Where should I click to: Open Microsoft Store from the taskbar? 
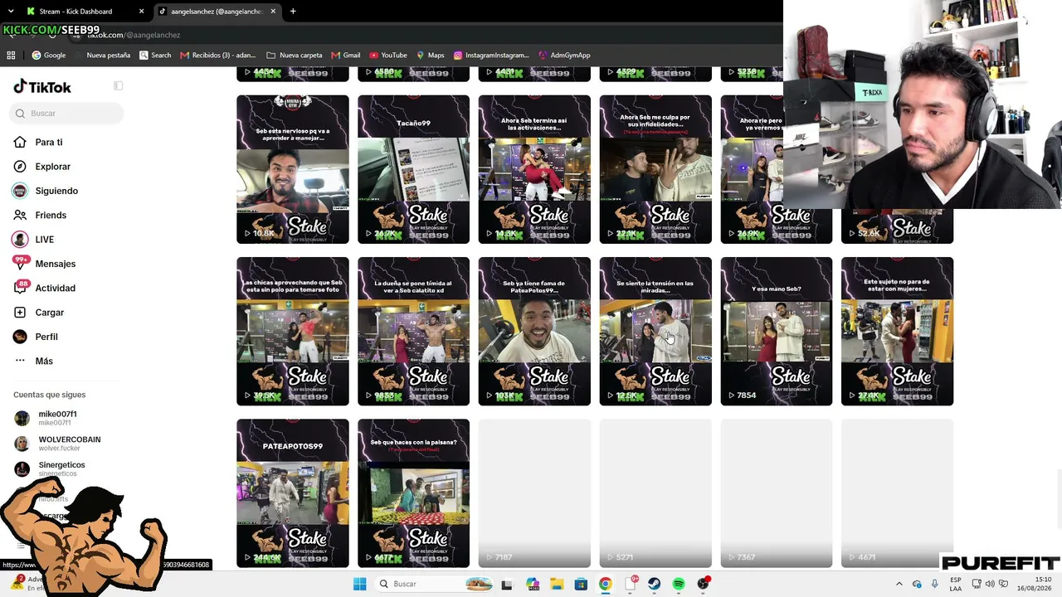[581, 584]
